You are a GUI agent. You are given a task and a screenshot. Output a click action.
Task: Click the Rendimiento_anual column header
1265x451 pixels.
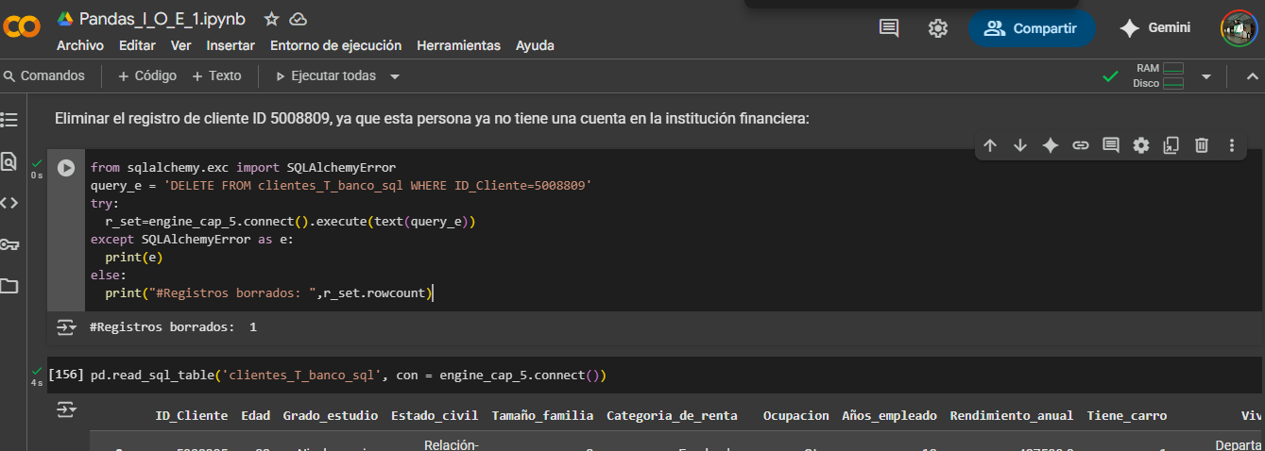(x=1012, y=415)
